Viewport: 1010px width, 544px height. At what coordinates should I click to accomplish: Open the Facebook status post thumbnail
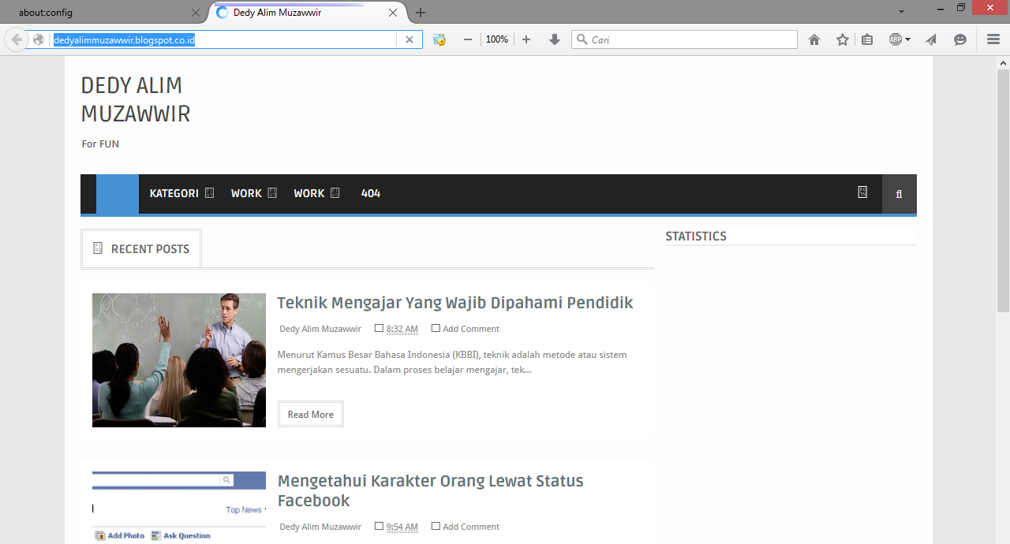point(179,507)
